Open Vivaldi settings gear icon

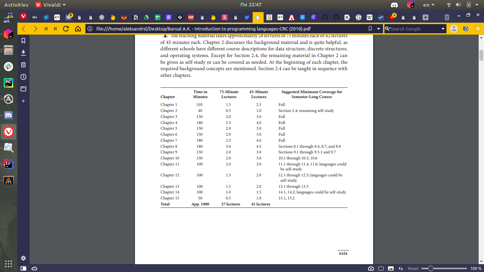pyautogui.click(x=23, y=258)
